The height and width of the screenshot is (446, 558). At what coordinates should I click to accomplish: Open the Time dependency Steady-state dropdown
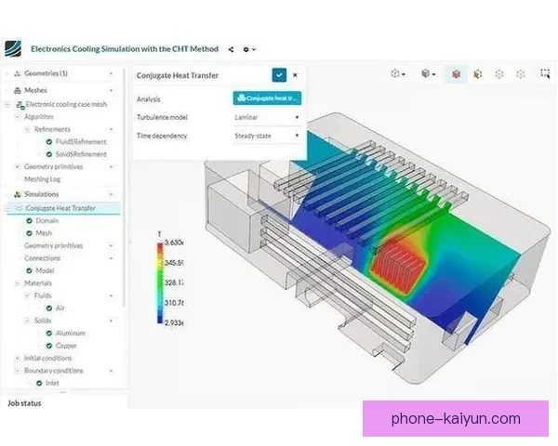(x=268, y=136)
